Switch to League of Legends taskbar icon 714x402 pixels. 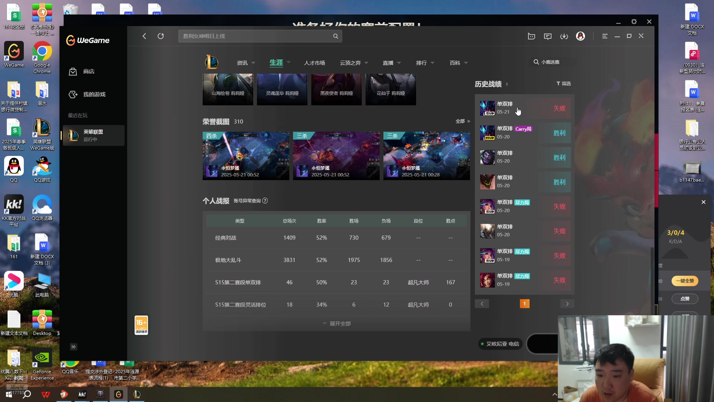[137, 395]
